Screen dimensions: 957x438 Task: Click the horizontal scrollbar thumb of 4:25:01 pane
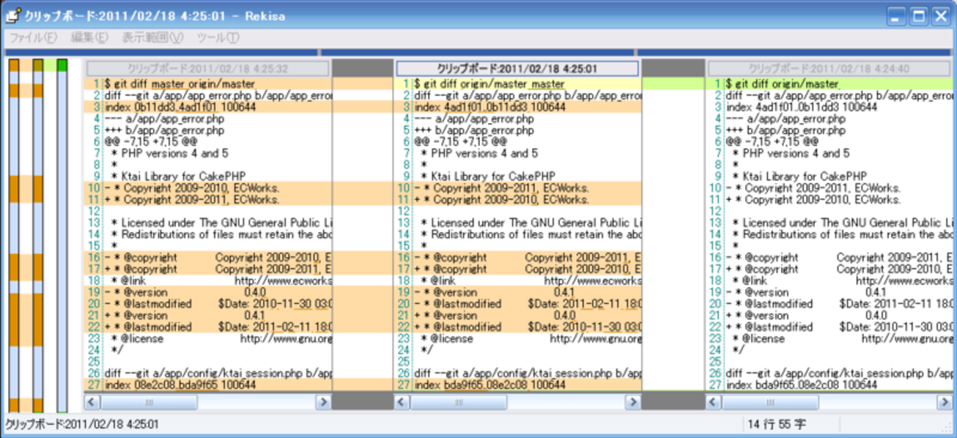click(x=459, y=403)
